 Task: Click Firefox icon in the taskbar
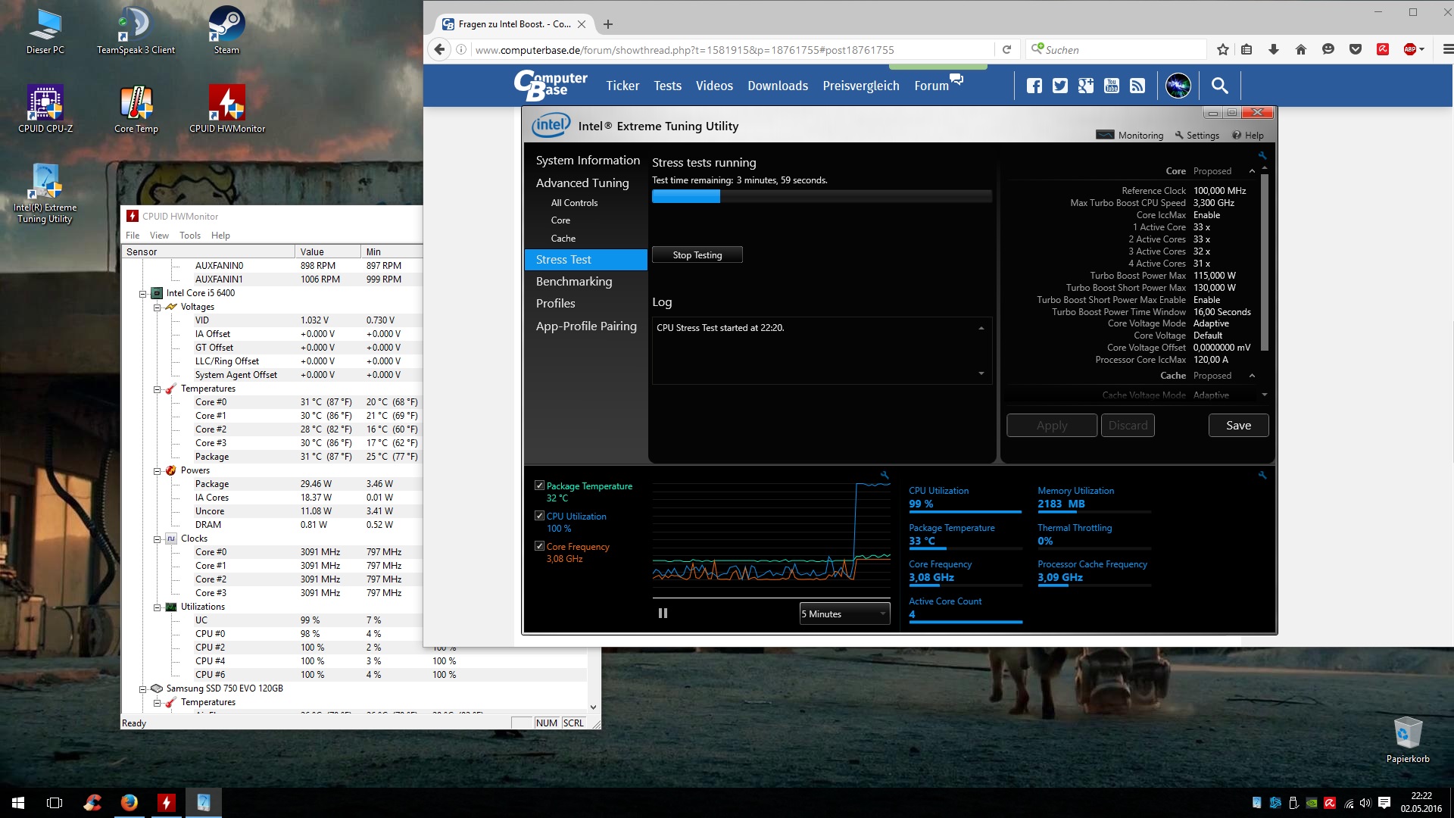click(129, 802)
